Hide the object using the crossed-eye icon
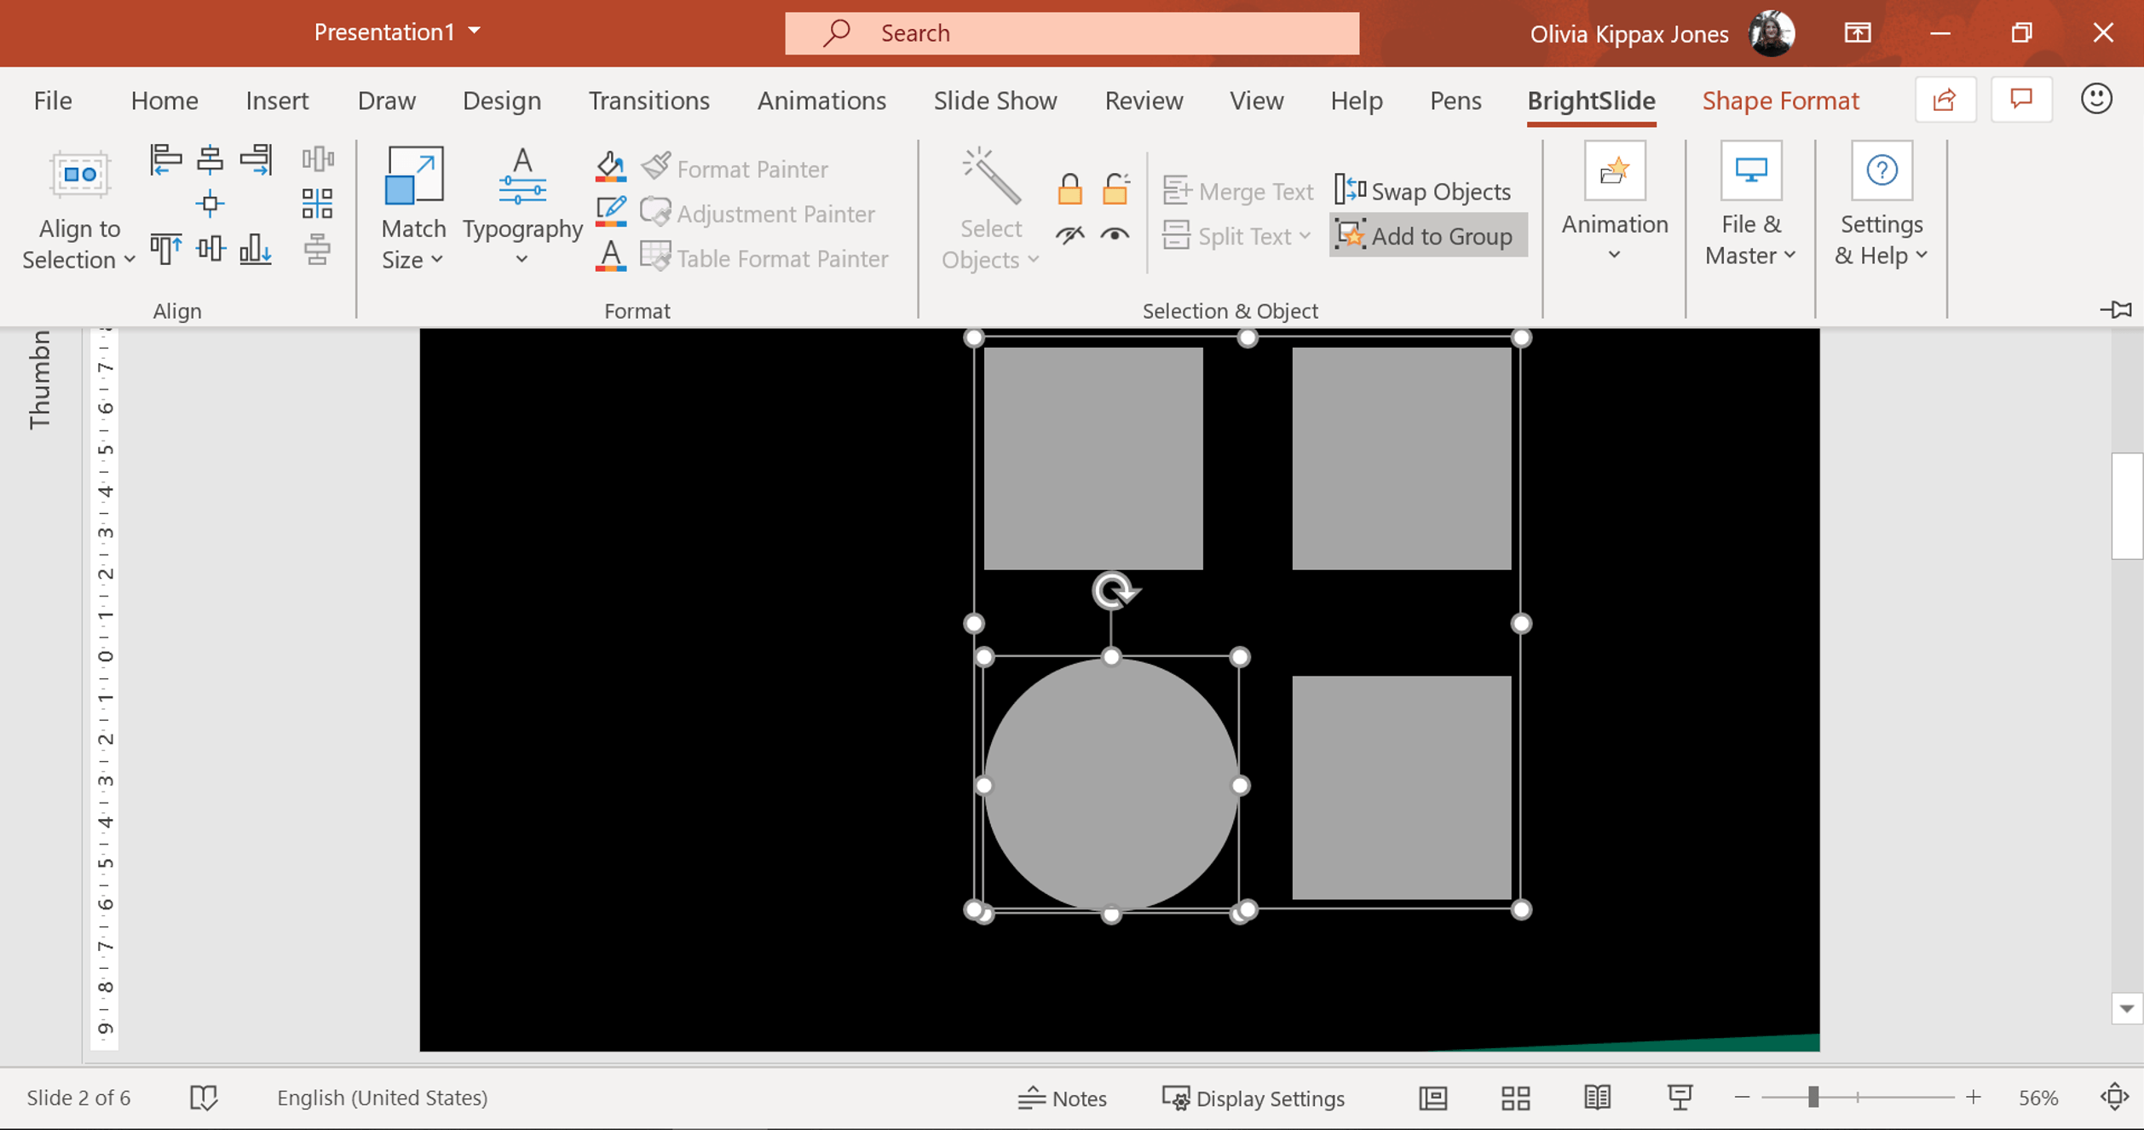 click(1069, 234)
